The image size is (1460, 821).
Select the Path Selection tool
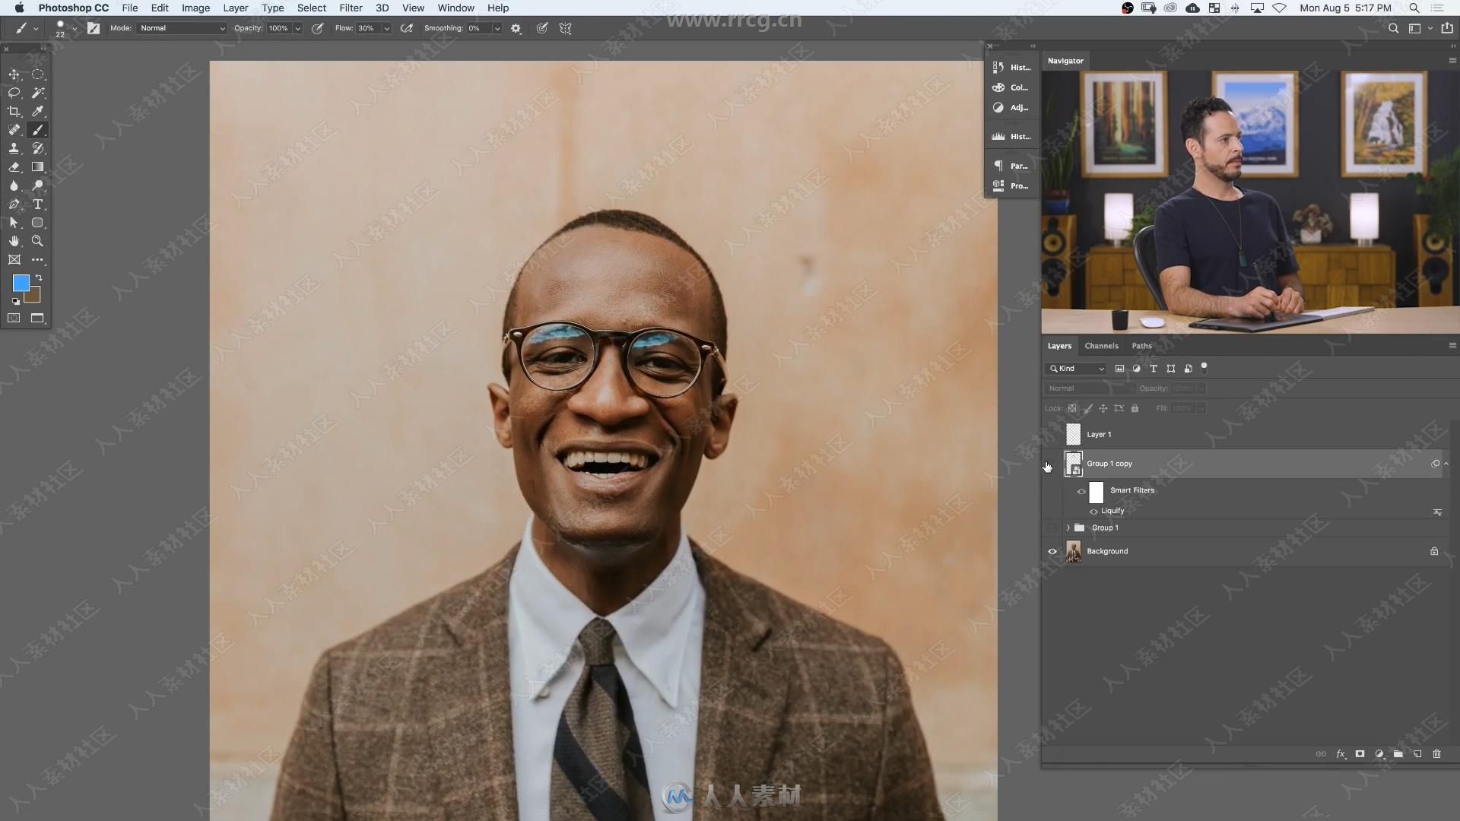point(14,223)
